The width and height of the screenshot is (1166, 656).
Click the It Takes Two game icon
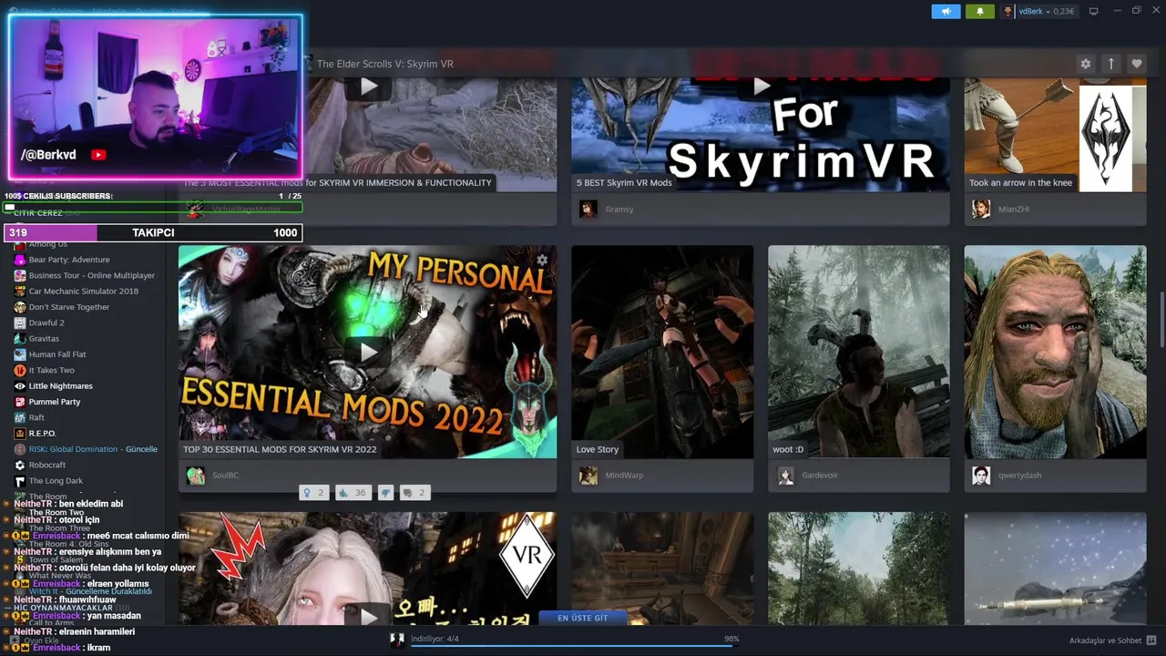click(20, 370)
